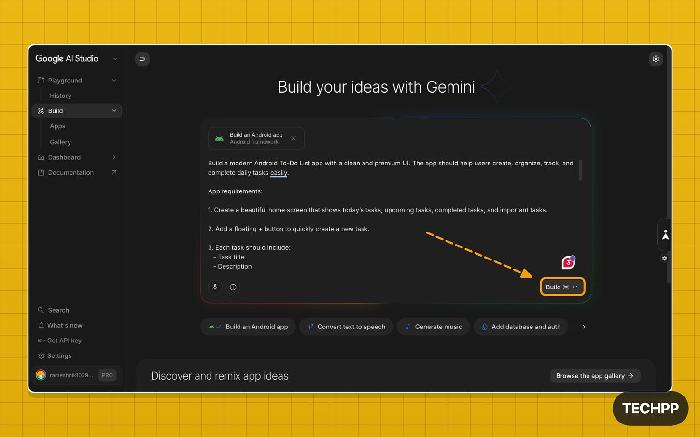
Task: Collapse the Playground section chevron
Action: (x=114, y=80)
